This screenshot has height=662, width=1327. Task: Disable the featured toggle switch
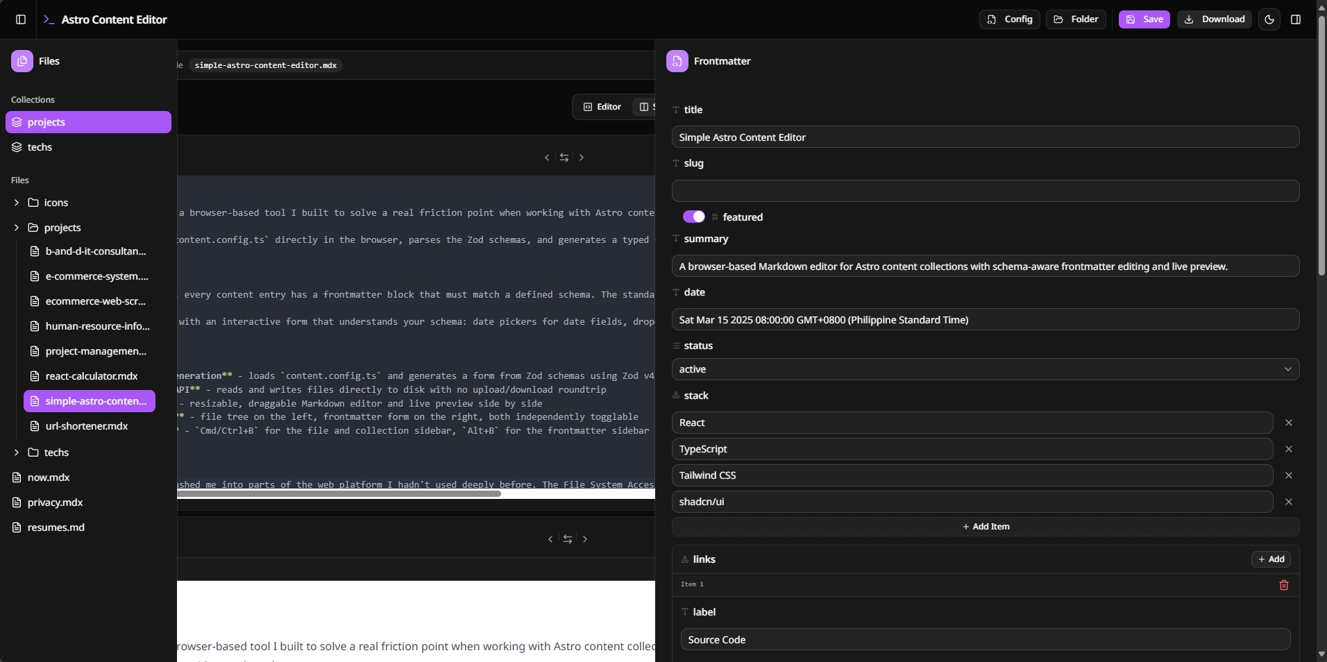693,217
